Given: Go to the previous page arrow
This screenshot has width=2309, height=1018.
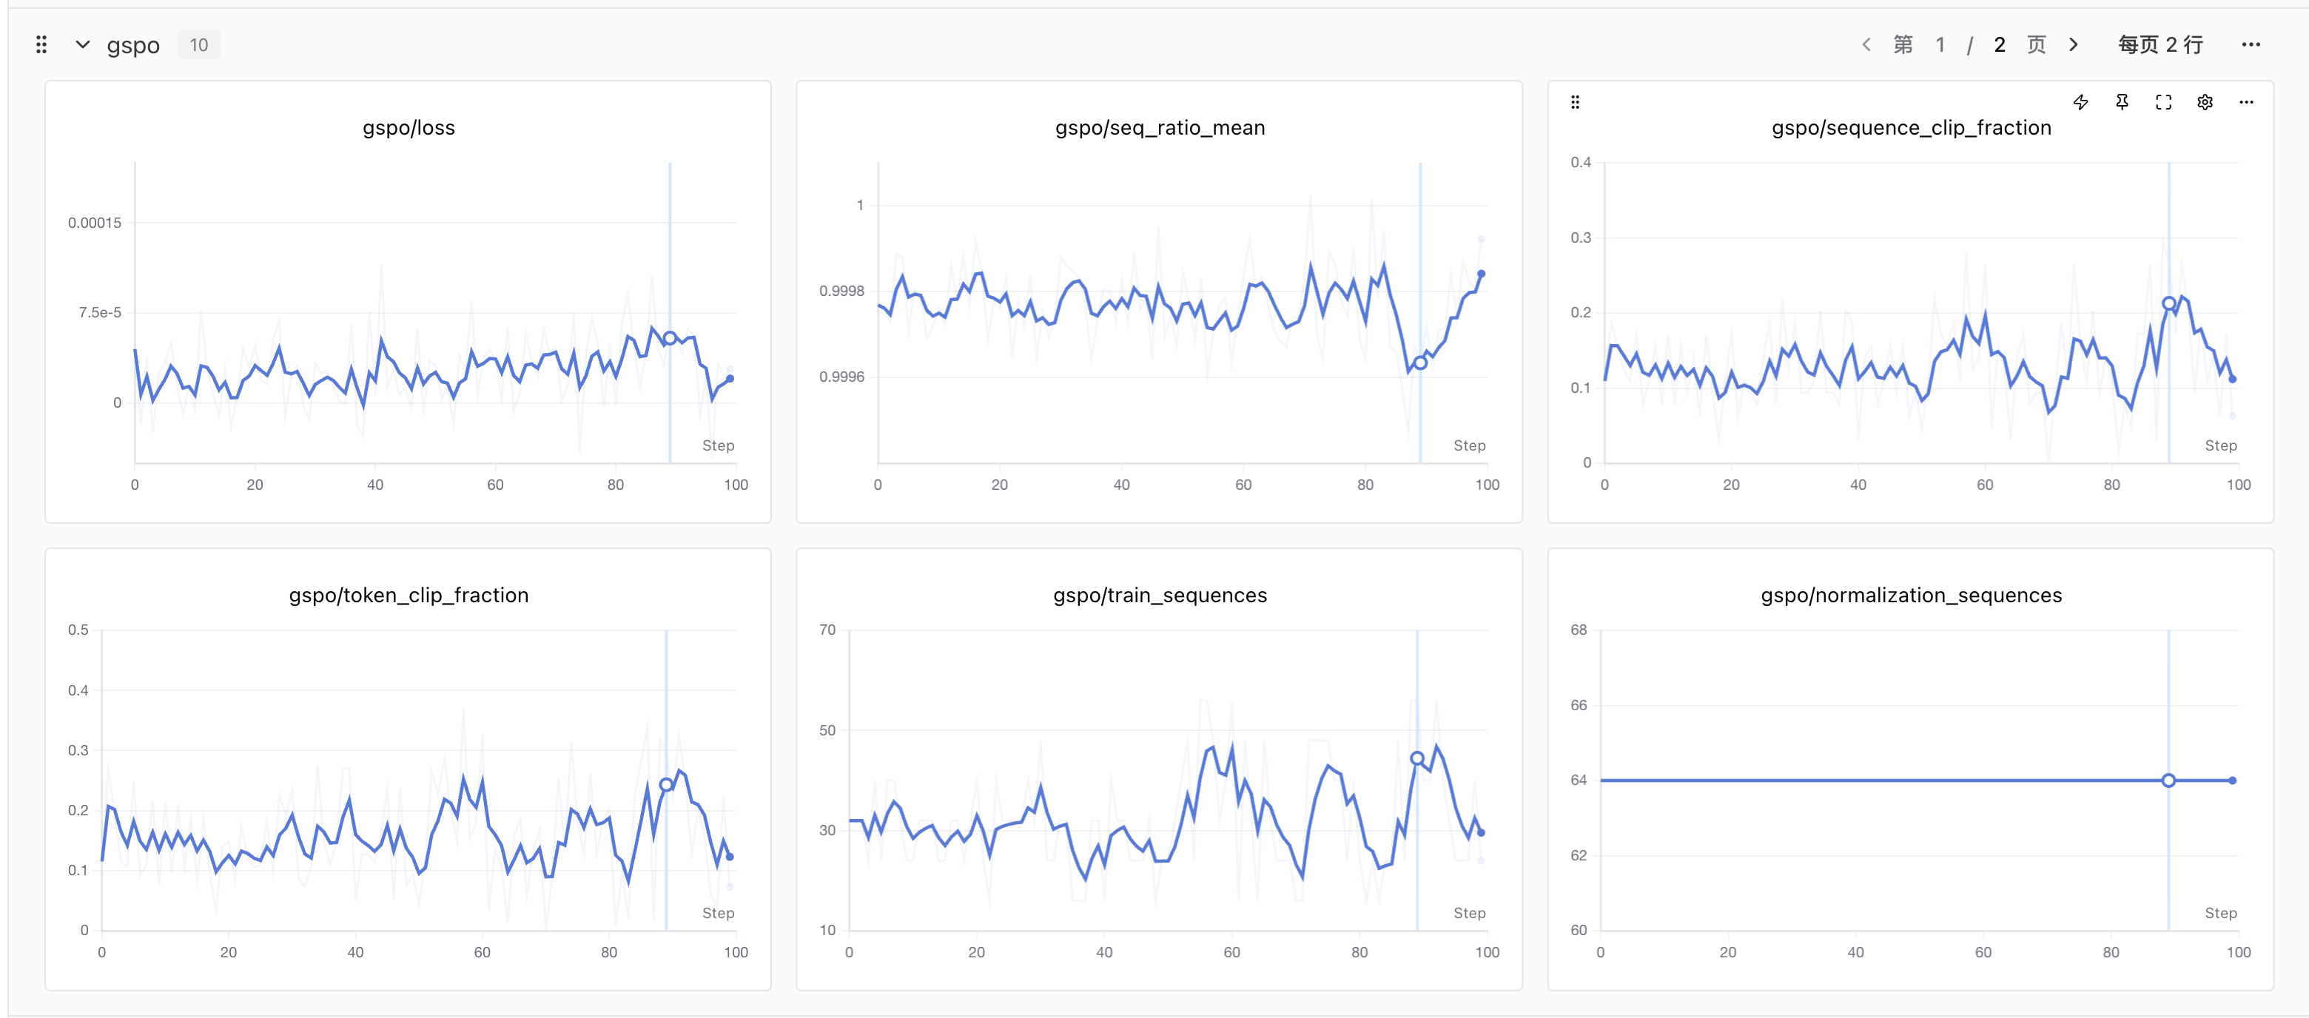Looking at the screenshot, I should coord(1866,44).
